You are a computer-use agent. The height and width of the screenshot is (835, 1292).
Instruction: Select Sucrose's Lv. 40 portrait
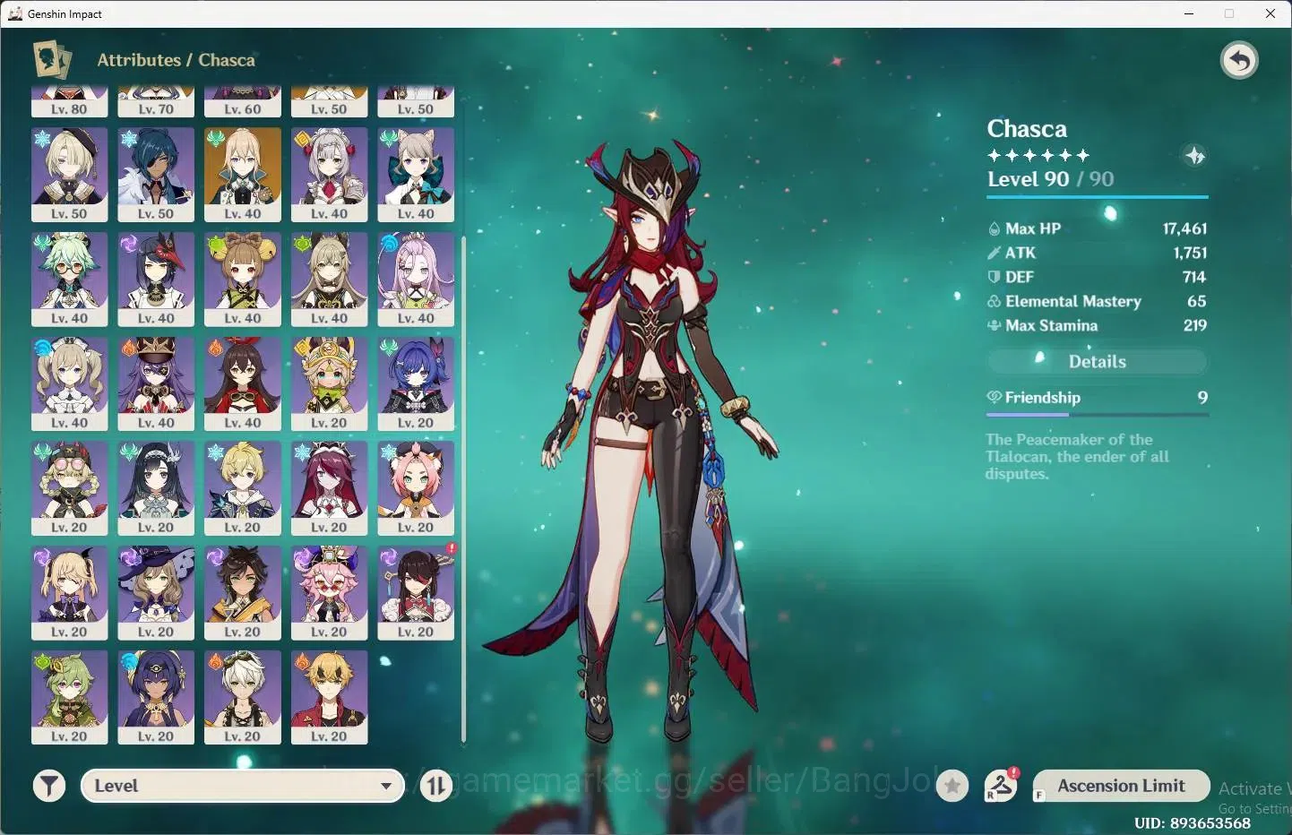69,280
